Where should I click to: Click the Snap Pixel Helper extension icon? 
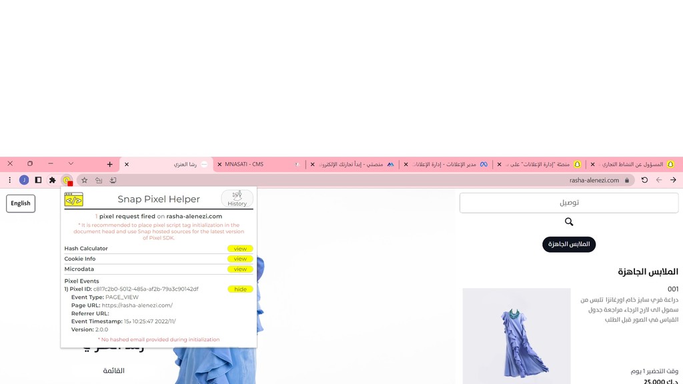[67, 180]
